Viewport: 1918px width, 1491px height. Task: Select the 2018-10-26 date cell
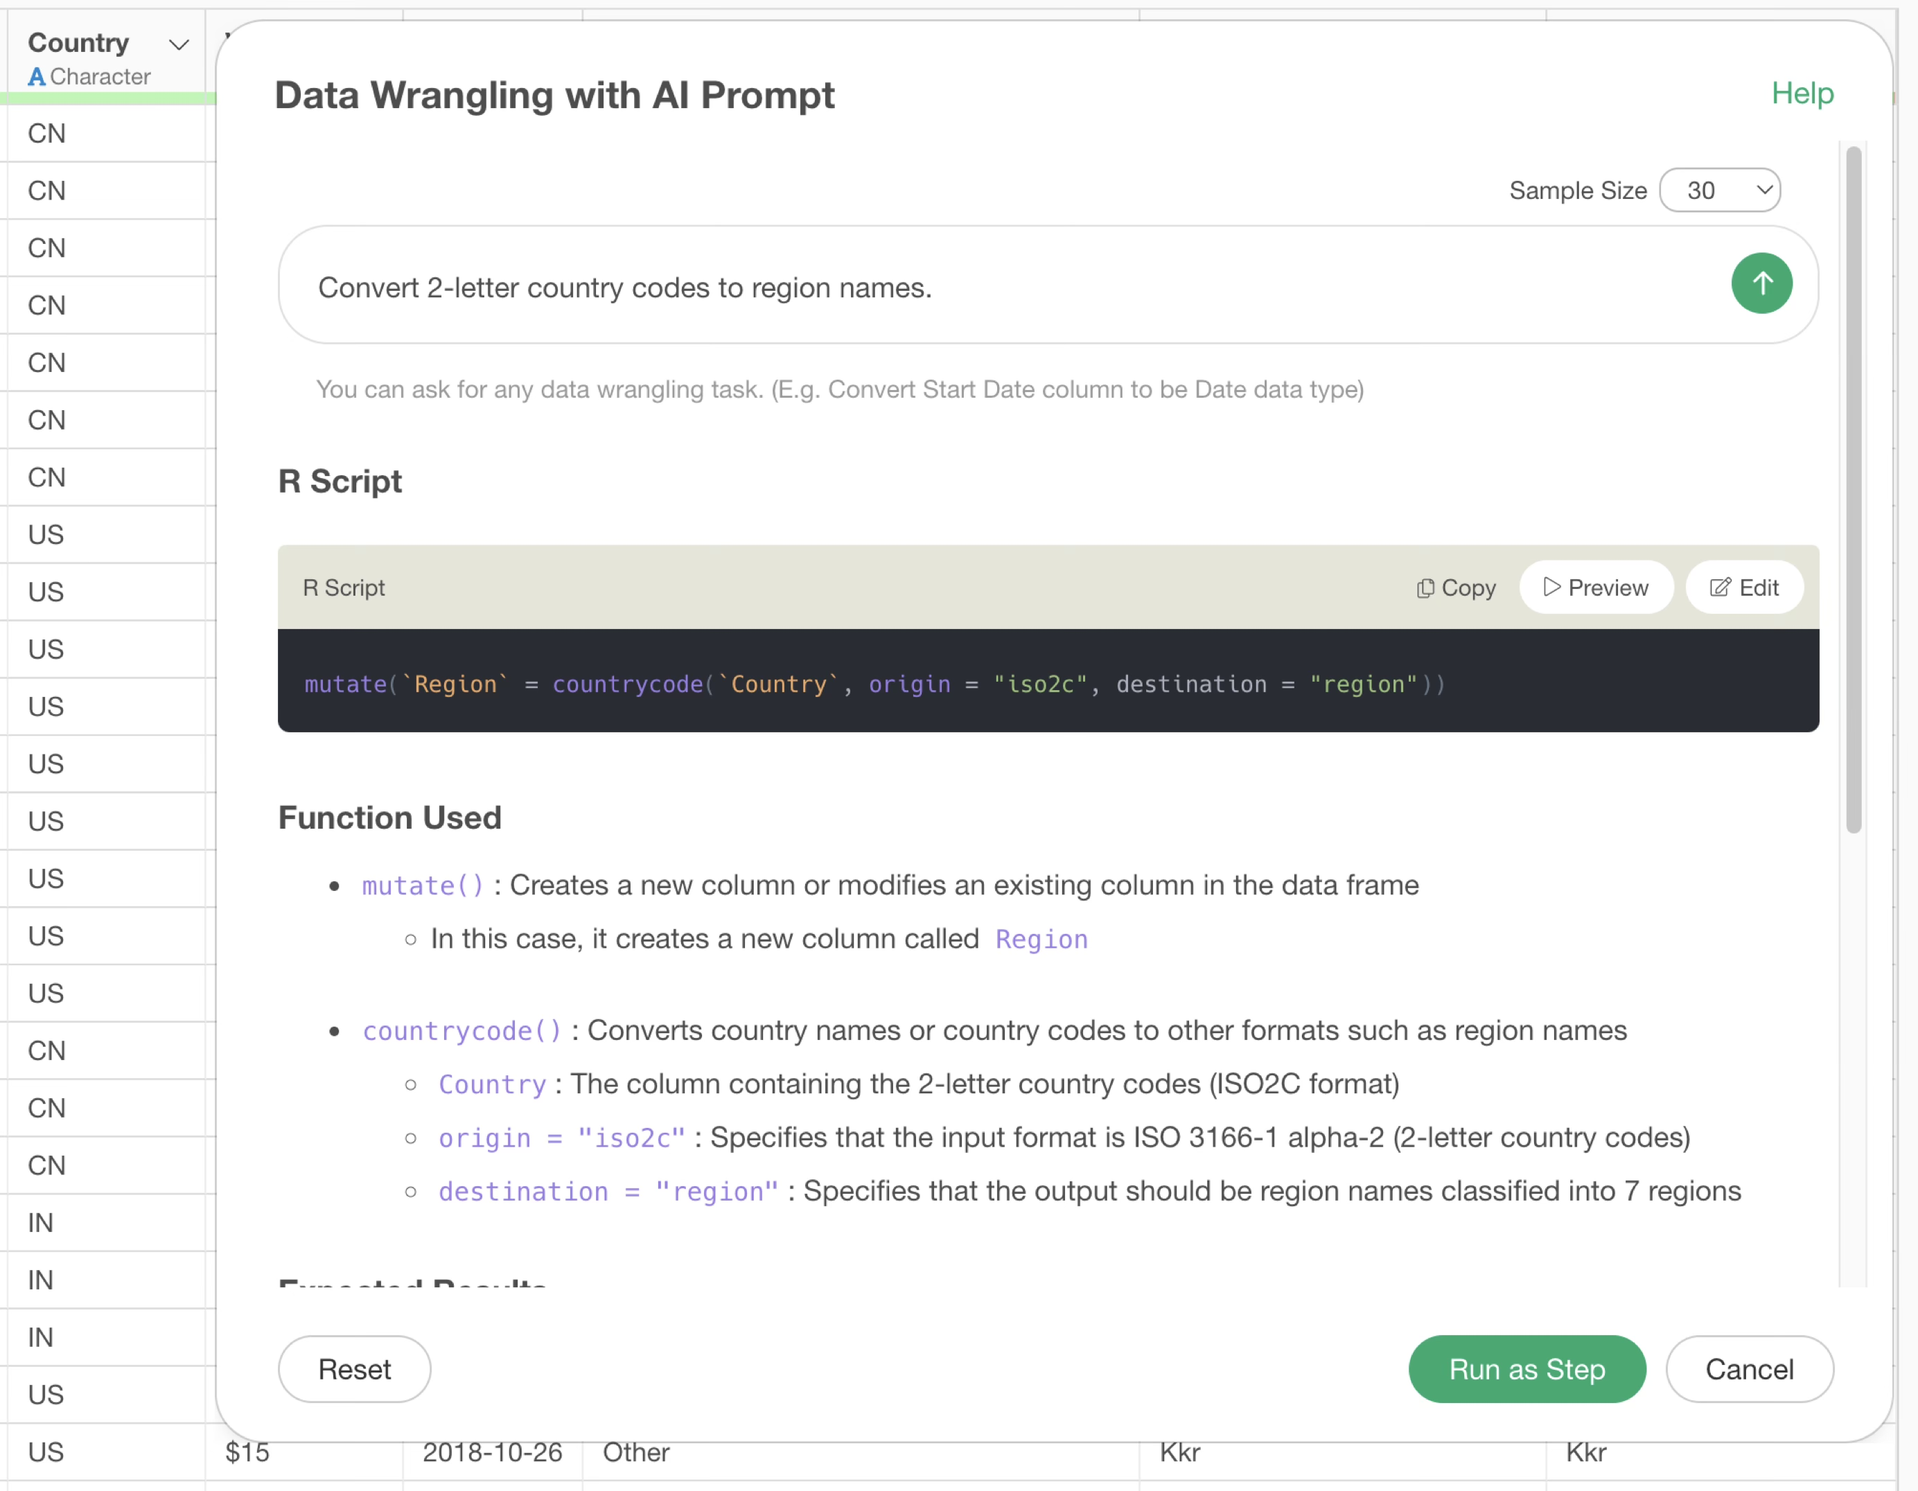coord(492,1452)
